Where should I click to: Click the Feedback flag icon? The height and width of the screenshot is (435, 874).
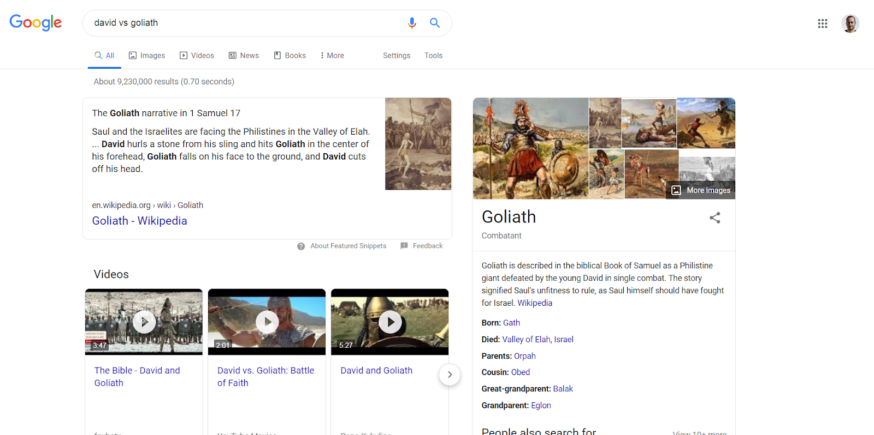pyautogui.click(x=404, y=246)
